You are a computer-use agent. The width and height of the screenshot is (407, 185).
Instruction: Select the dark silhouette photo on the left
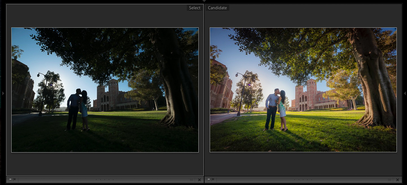[x=105, y=90]
